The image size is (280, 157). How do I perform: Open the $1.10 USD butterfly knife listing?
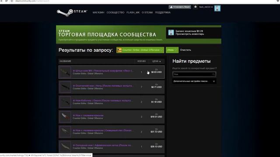112,102
